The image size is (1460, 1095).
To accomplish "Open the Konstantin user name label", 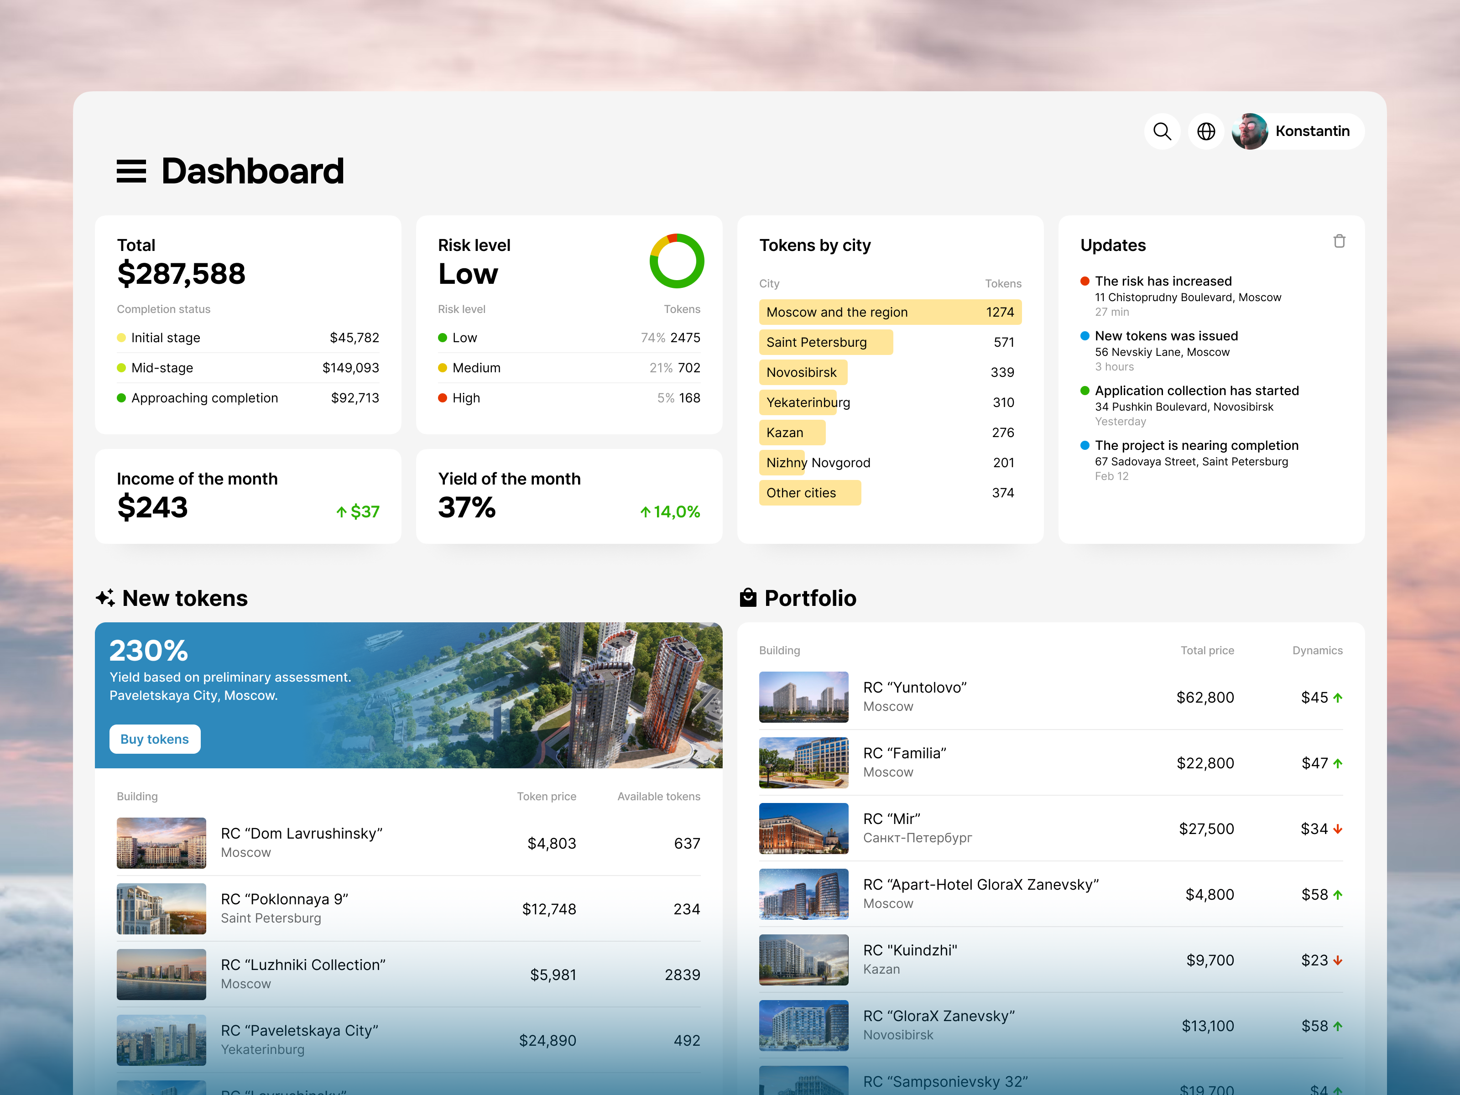I will [x=1312, y=131].
